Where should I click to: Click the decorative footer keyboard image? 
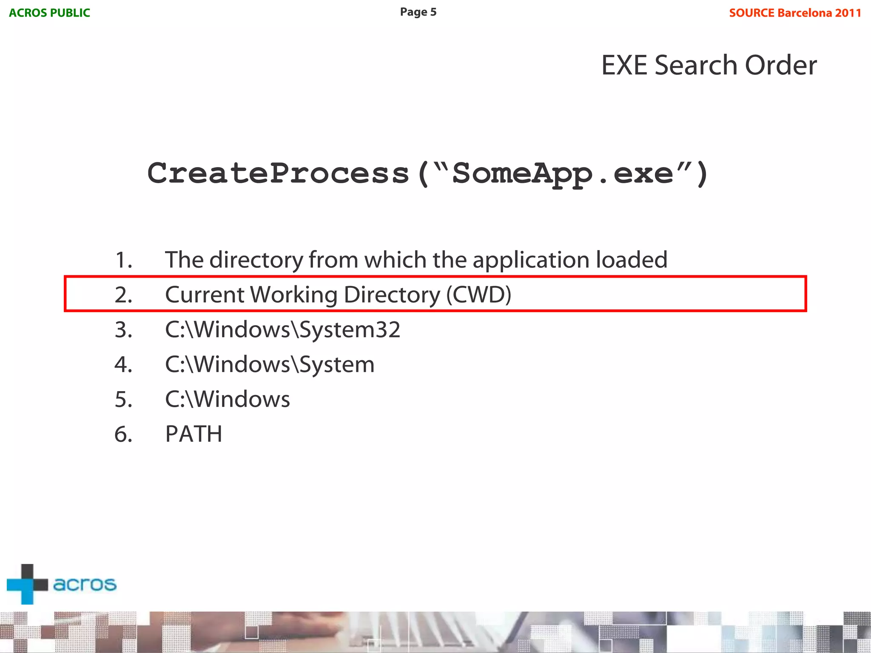click(435, 632)
